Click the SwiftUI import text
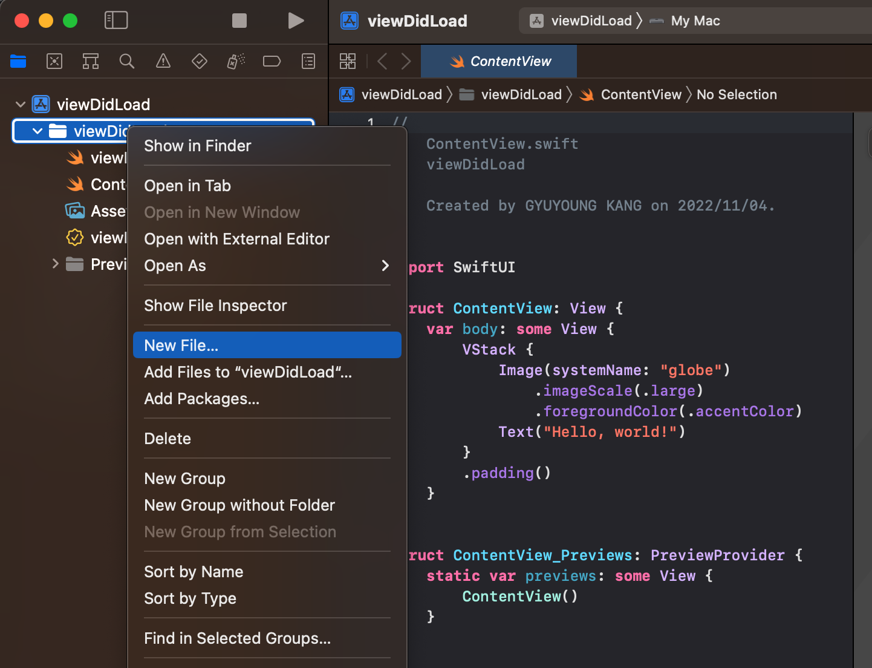Screen dimensions: 872x668 [484, 267]
